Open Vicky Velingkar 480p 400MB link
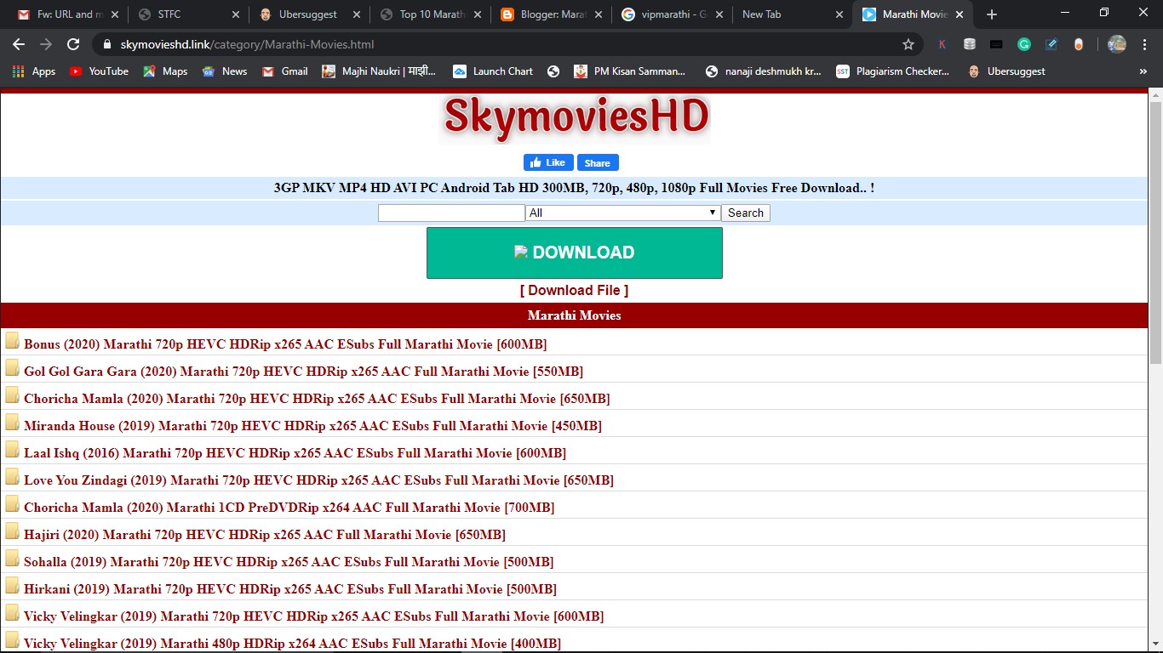The width and height of the screenshot is (1163, 653). click(x=292, y=644)
